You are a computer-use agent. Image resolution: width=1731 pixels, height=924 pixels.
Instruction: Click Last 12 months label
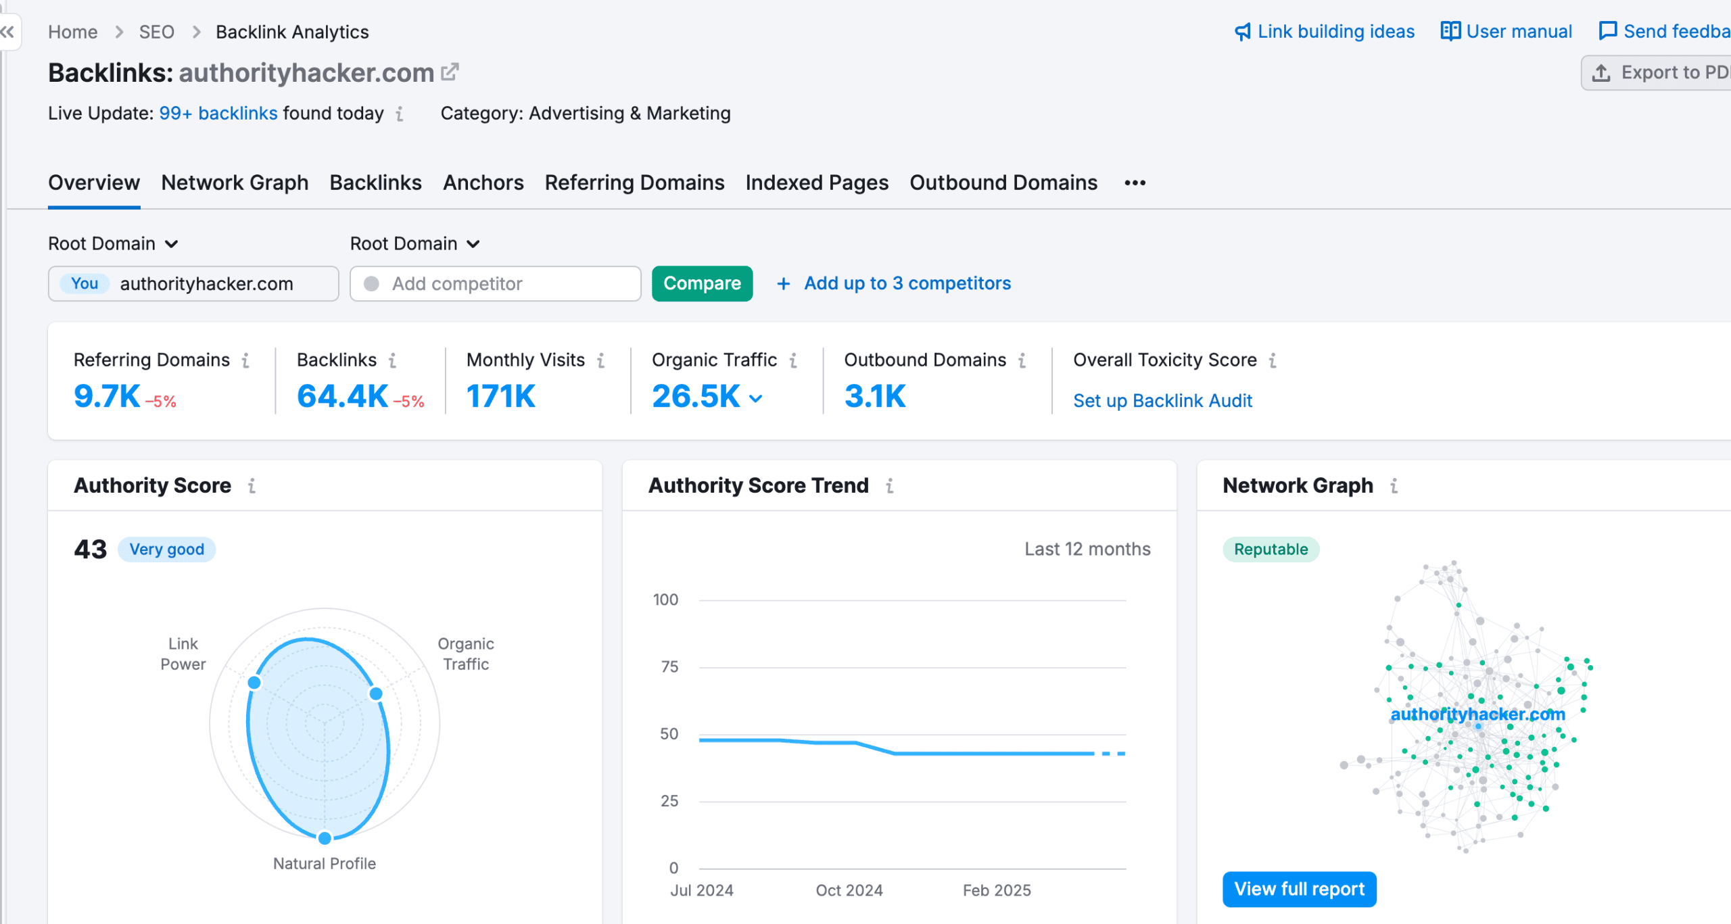[1087, 549]
